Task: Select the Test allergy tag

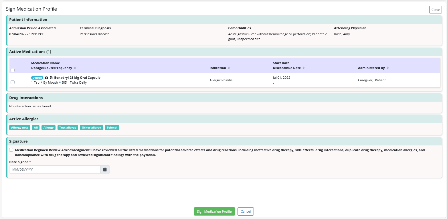Action: click(68, 127)
